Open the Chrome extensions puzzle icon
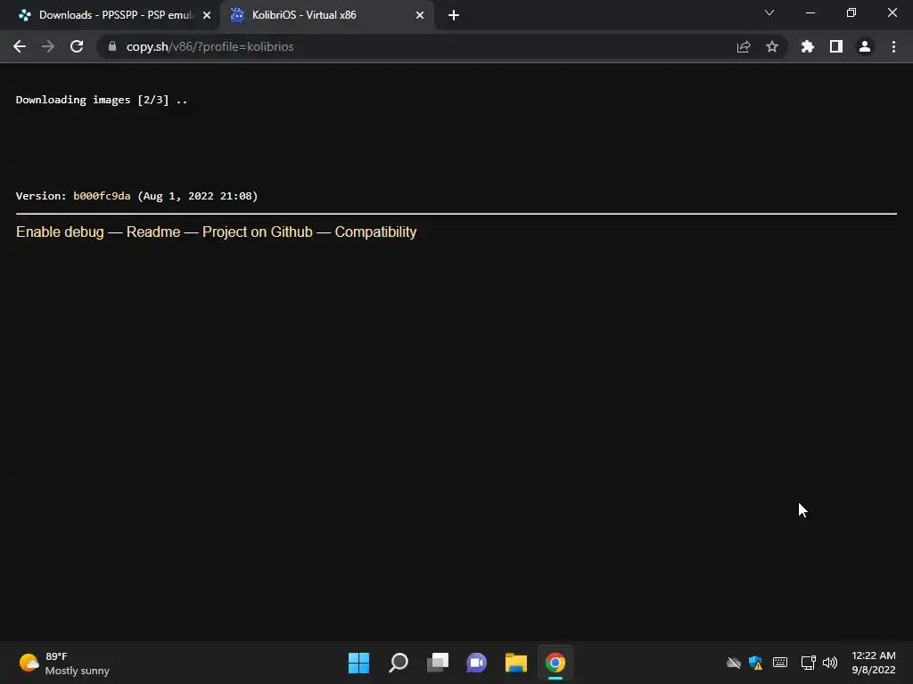Image resolution: width=913 pixels, height=684 pixels. pyautogui.click(x=808, y=46)
